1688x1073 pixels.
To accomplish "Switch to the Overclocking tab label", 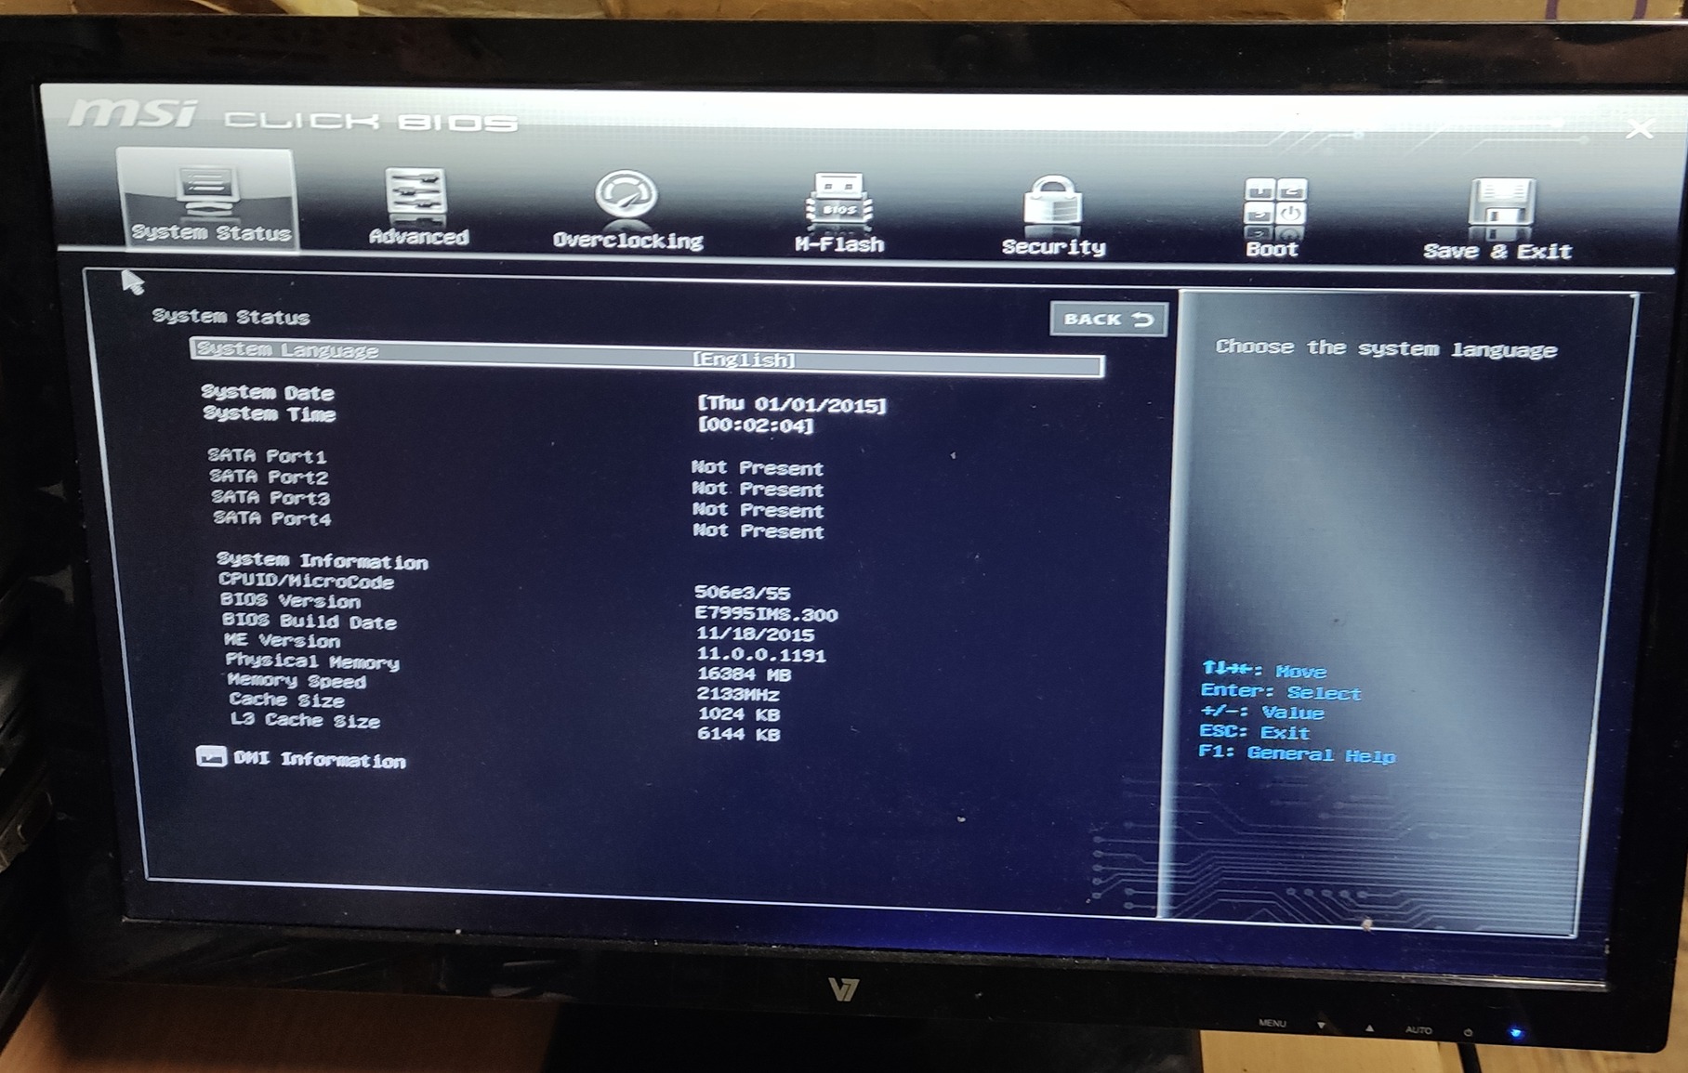I will click(x=627, y=241).
